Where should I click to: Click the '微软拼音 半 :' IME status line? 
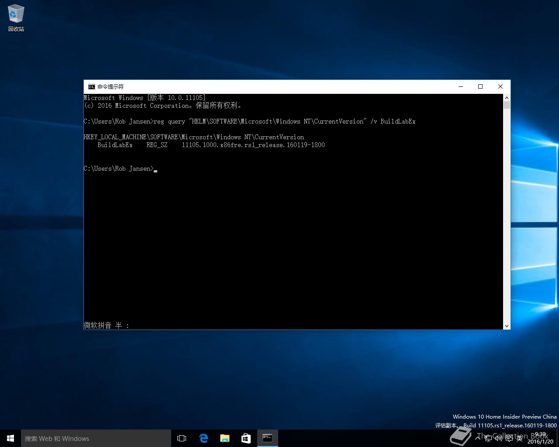coord(107,325)
